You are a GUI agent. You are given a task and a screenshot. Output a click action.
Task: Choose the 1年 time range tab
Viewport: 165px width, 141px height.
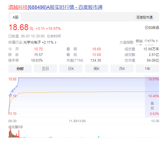[148, 69]
